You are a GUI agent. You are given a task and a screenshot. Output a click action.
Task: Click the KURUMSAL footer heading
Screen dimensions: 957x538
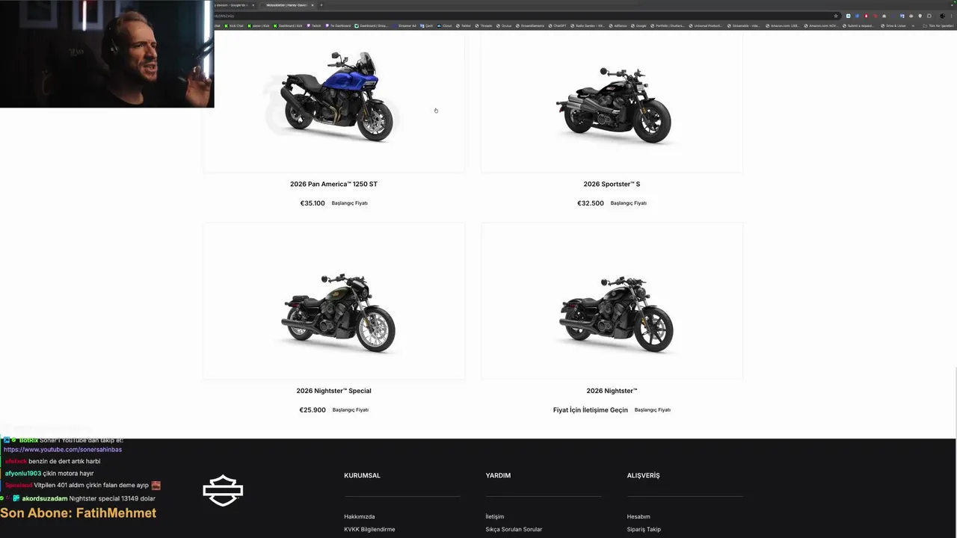(x=362, y=475)
